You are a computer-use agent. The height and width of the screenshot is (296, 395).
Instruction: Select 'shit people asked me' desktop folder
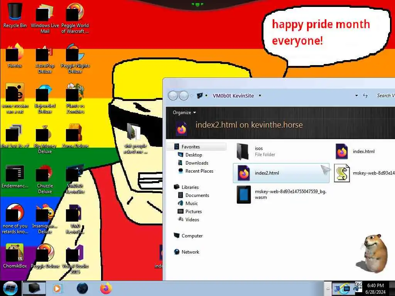click(135, 138)
